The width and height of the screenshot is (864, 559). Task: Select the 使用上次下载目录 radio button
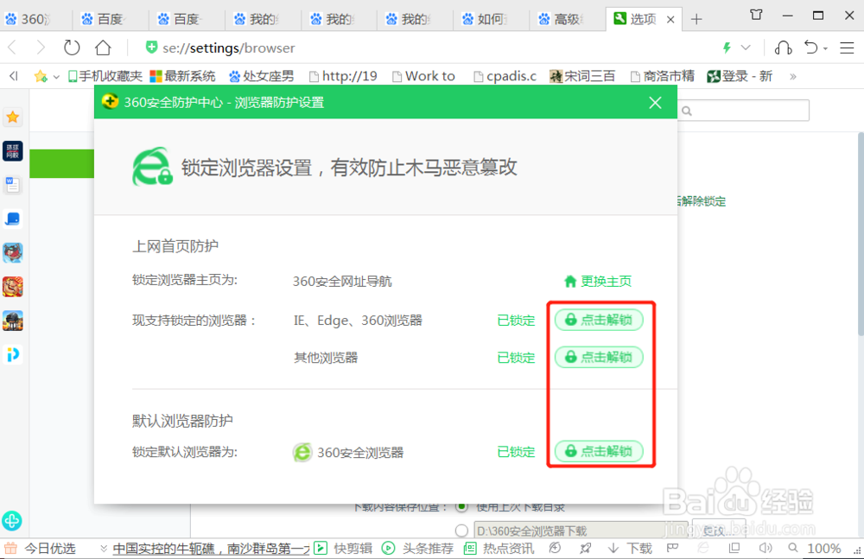click(x=462, y=506)
